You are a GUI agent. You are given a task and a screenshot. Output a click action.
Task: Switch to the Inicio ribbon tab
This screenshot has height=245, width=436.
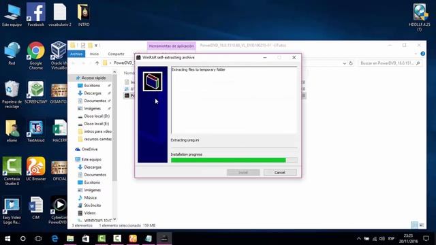(x=94, y=54)
